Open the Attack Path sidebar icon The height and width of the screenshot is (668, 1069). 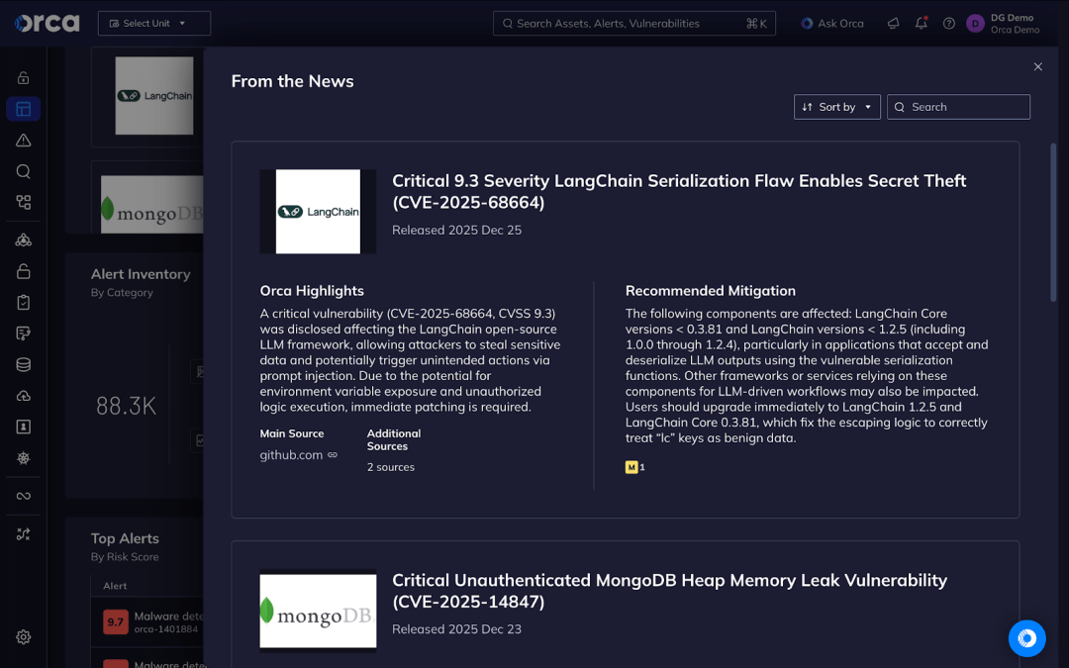tap(23, 239)
